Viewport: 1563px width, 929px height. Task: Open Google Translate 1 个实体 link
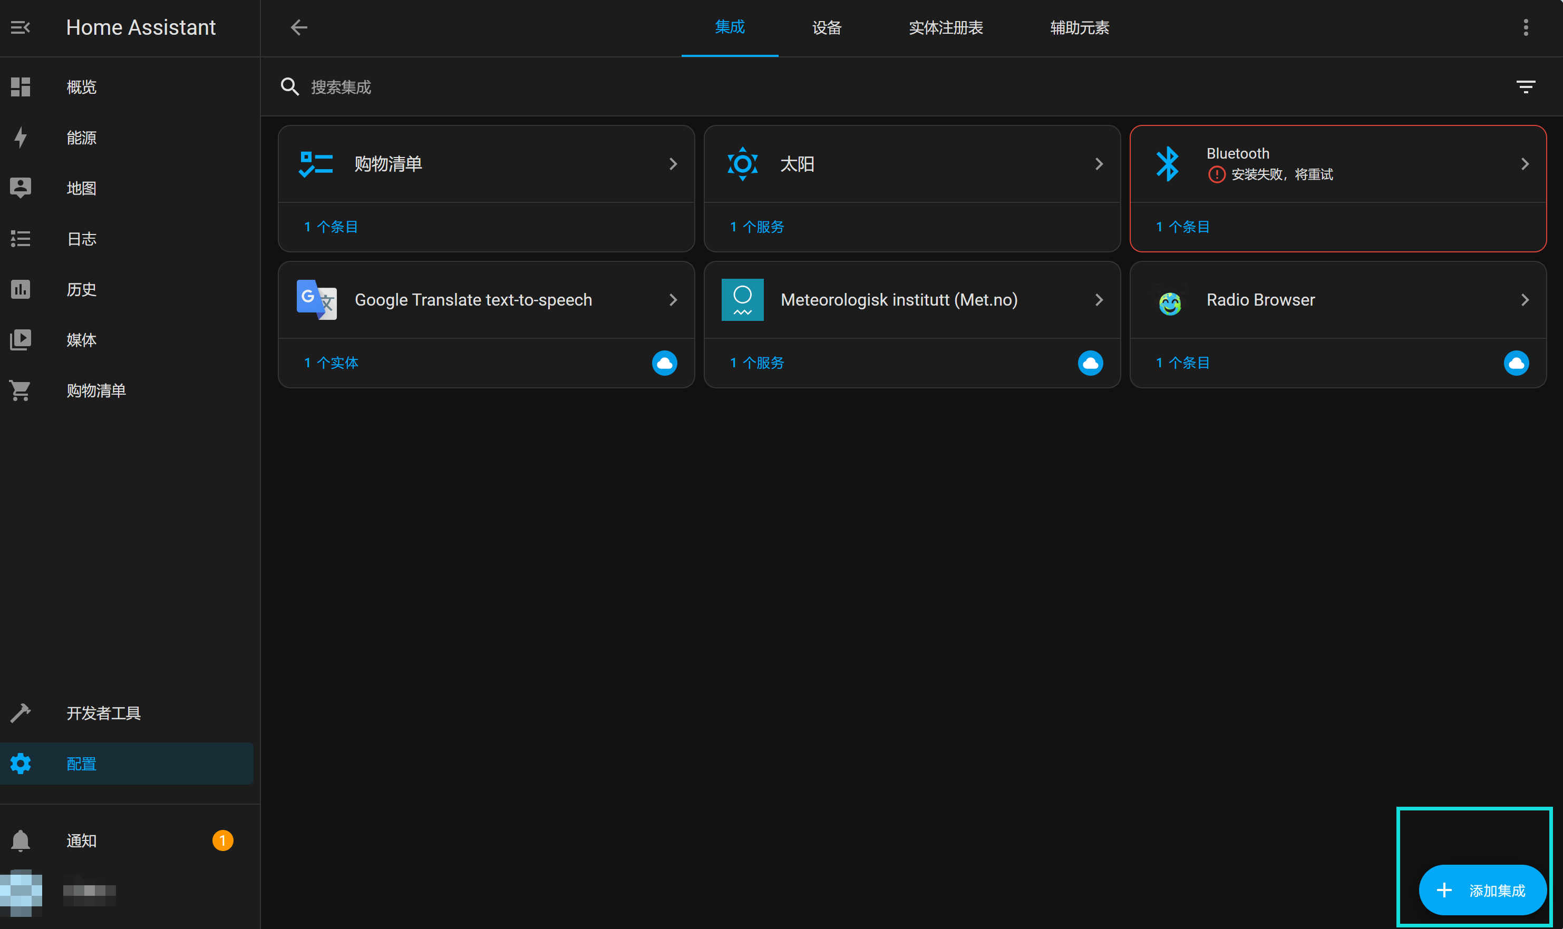[x=331, y=363]
